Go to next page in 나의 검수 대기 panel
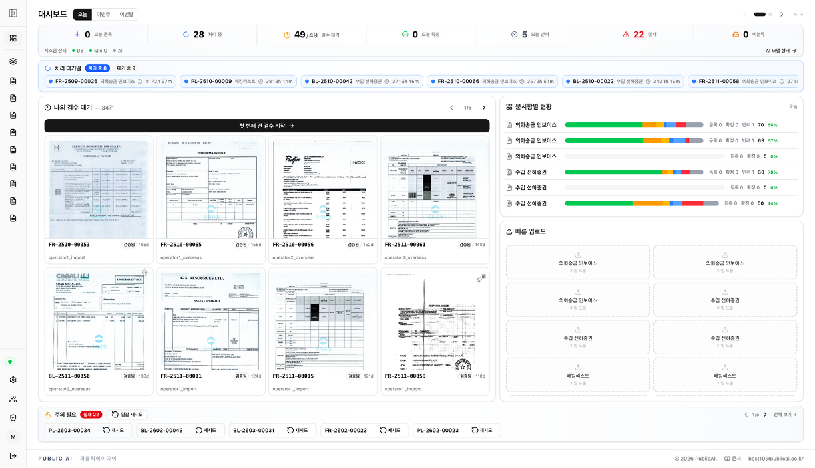815x468 pixels. pyautogui.click(x=483, y=107)
